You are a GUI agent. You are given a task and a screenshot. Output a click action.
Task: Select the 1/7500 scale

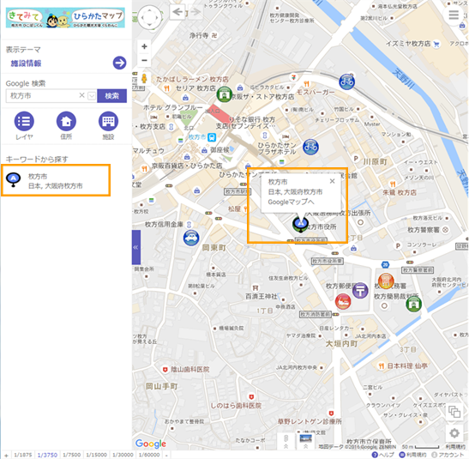(72, 455)
